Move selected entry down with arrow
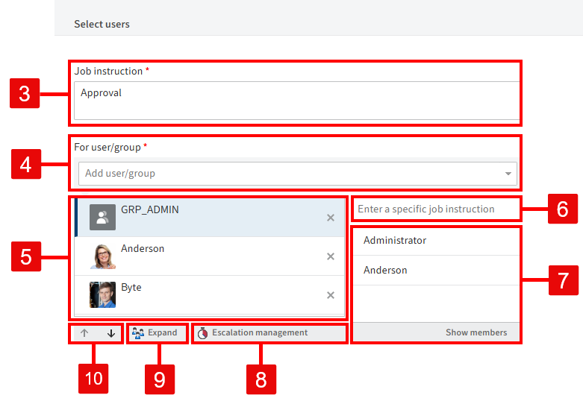This screenshot has height=401, width=583. [111, 333]
